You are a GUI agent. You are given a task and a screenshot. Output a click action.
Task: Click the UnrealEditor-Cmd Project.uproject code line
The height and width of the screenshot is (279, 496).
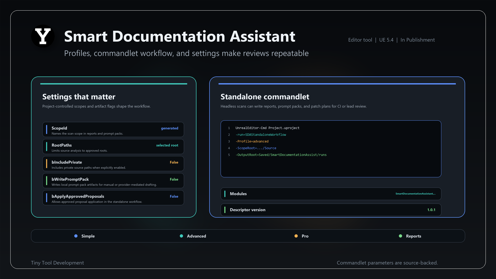(x=267, y=128)
